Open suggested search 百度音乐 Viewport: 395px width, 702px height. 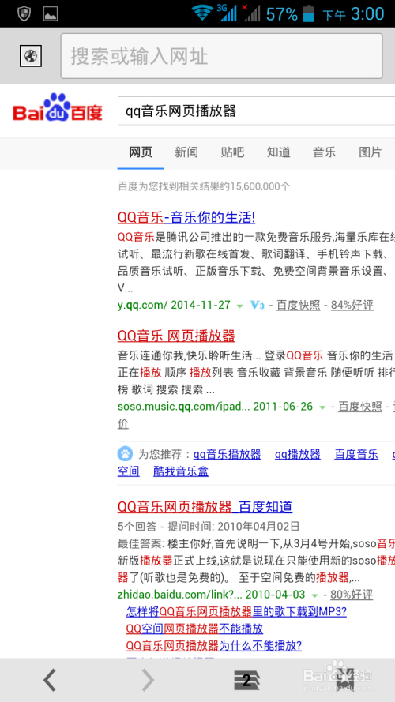click(x=356, y=454)
